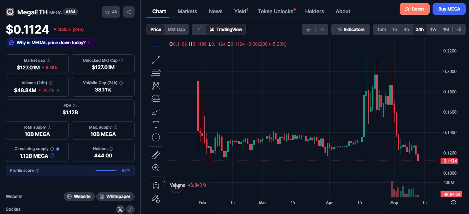Click the Circulating supply progress ring

[x=52, y=156]
